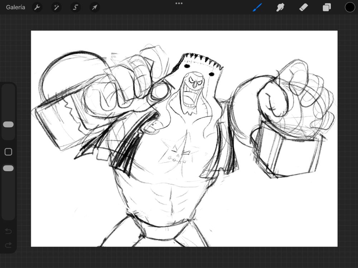Viewport: 358px width, 268px height.
Task: Activate the Selection tool
Action: (x=75, y=7)
